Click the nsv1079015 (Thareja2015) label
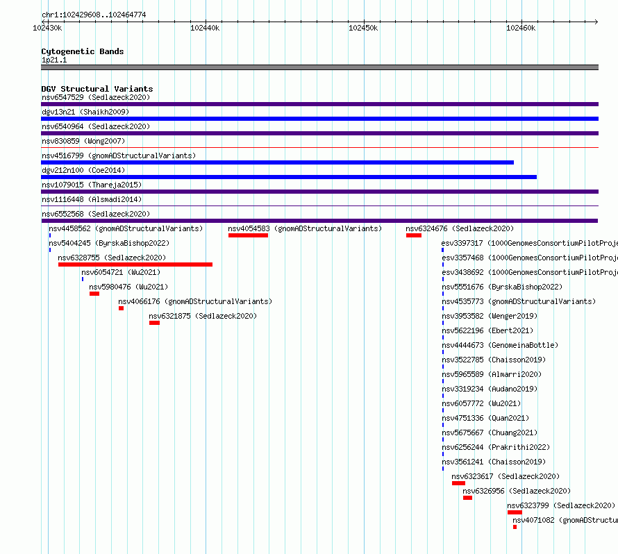This screenshot has height=554, width=618. (92, 185)
